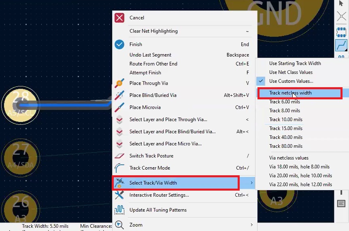Click the Switch Track Posture icon
The width and height of the screenshot is (349, 231).
click(x=119, y=156)
